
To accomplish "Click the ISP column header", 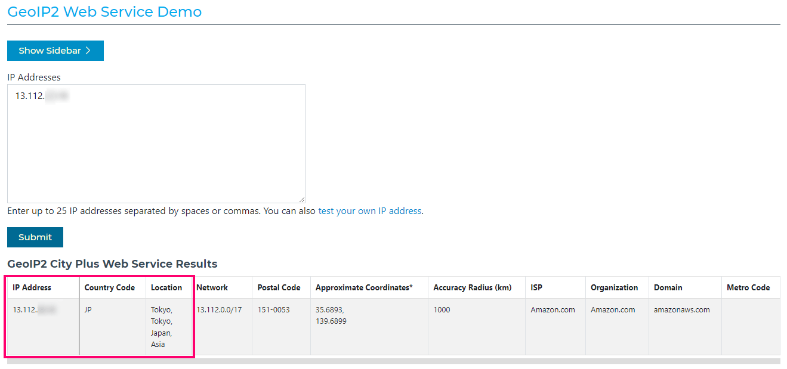I will point(555,287).
